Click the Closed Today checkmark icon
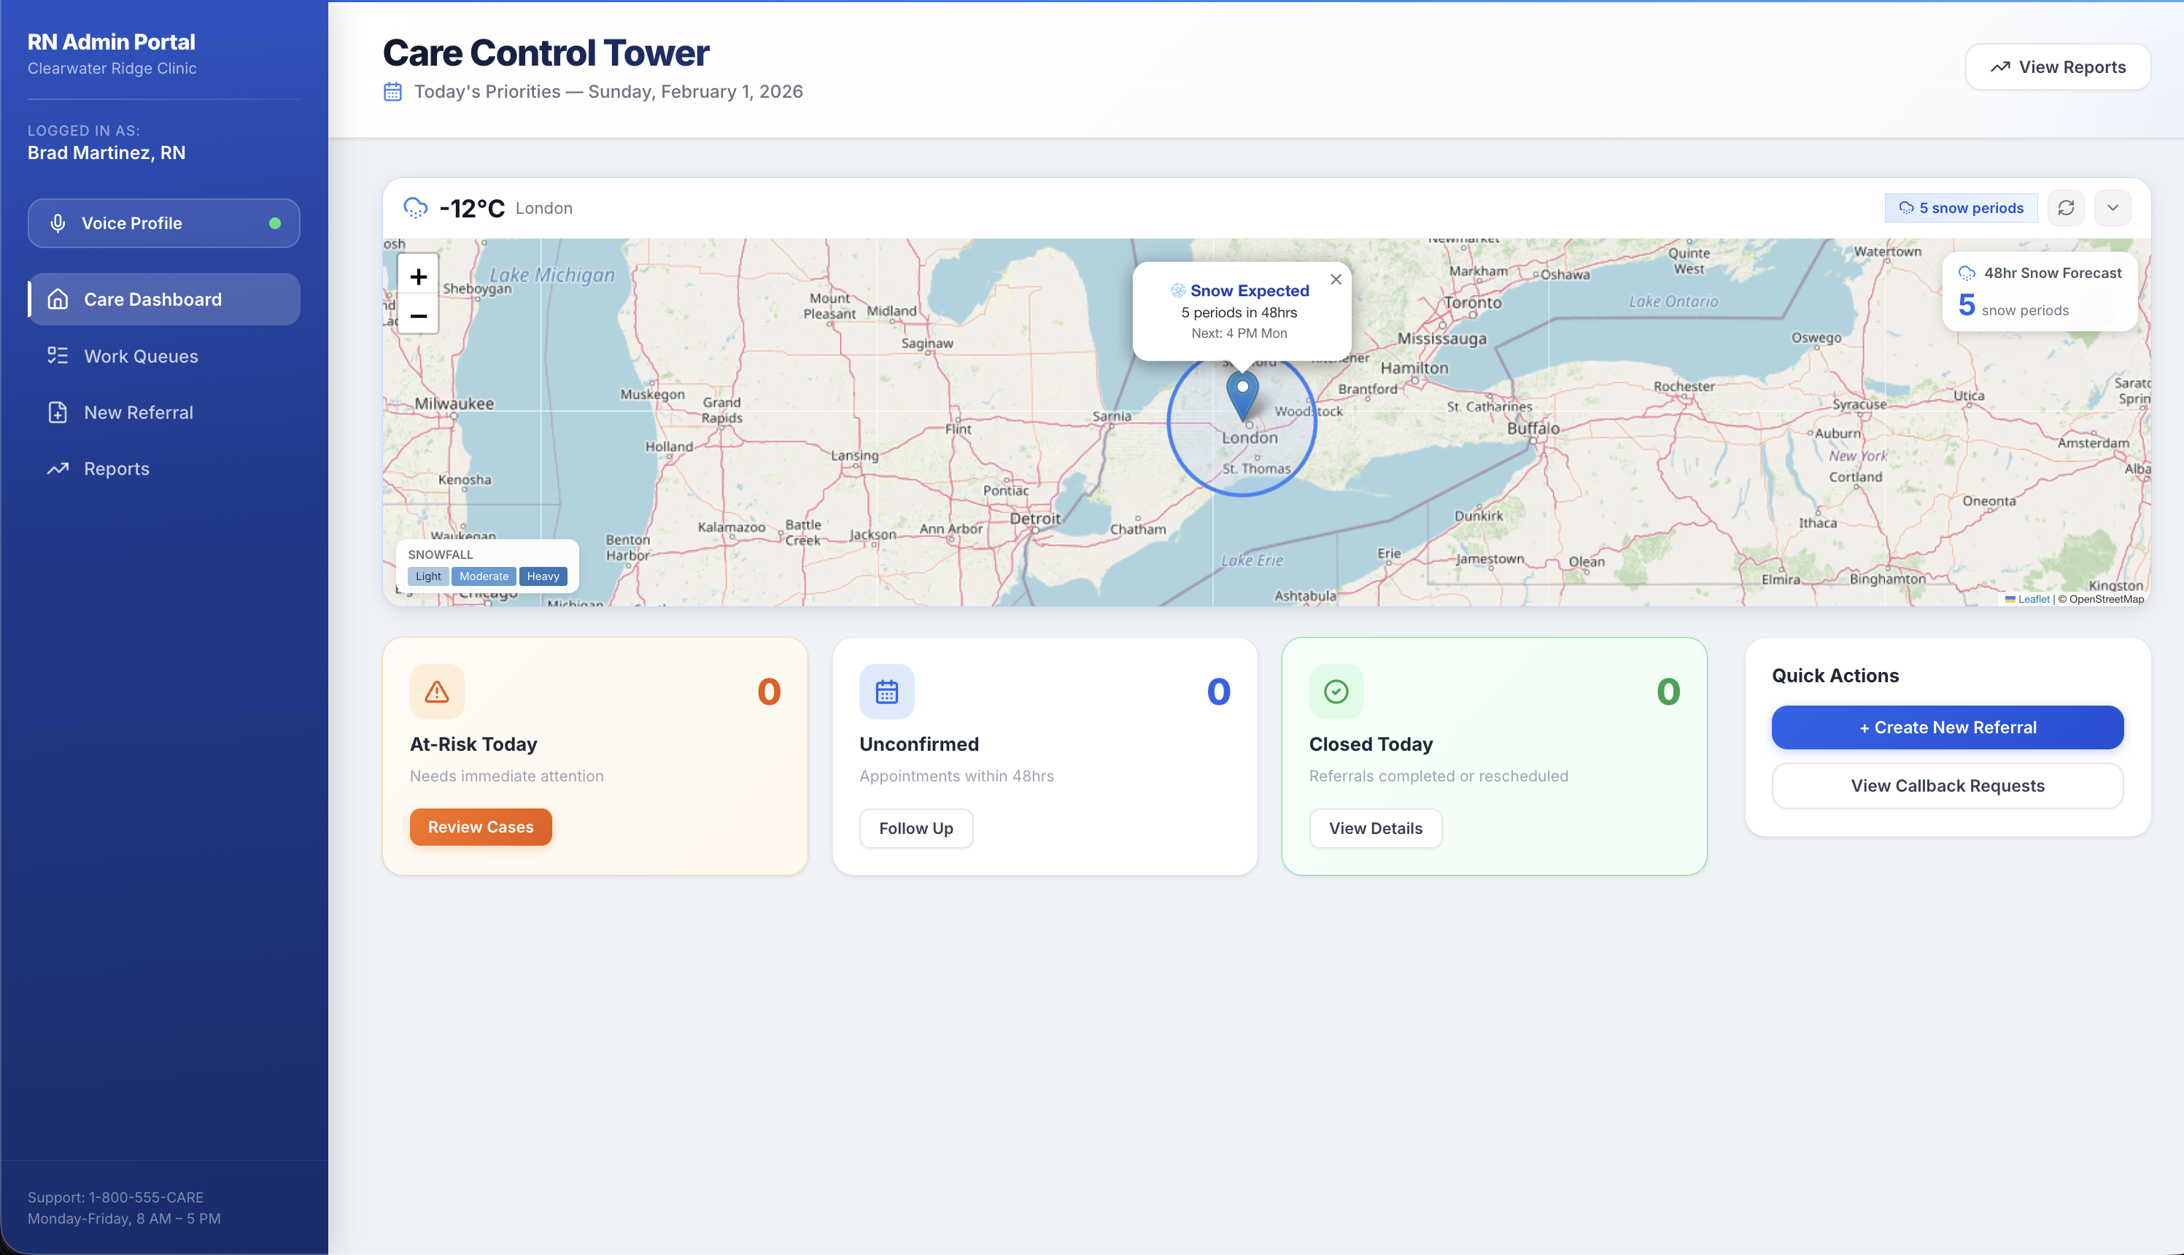 click(x=1336, y=691)
